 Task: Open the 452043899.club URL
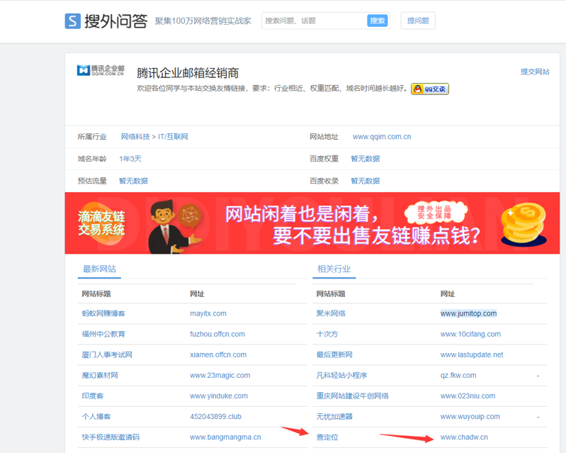click(216, 417)
